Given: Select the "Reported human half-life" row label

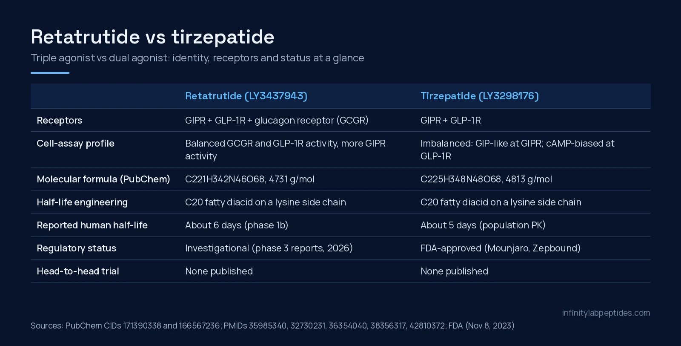Looking at the screenshot, I should (x=92, y=225).
